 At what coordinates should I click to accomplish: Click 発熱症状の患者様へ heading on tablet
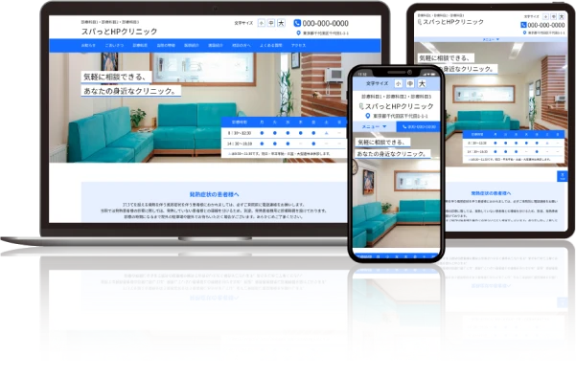[x=491, y=193]
